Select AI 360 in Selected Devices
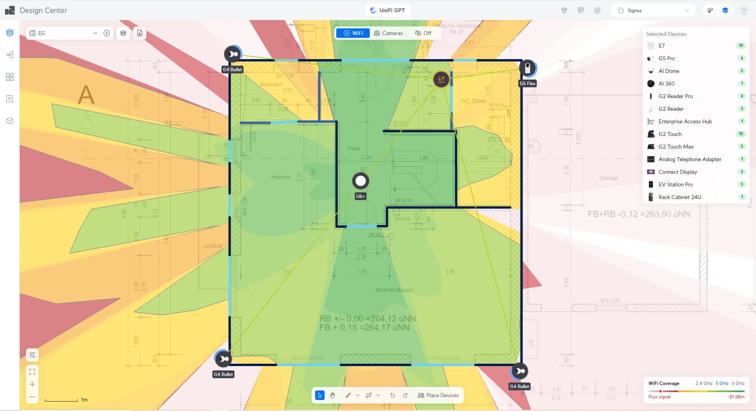Screen dimensions: 756x411 [696, 84]
